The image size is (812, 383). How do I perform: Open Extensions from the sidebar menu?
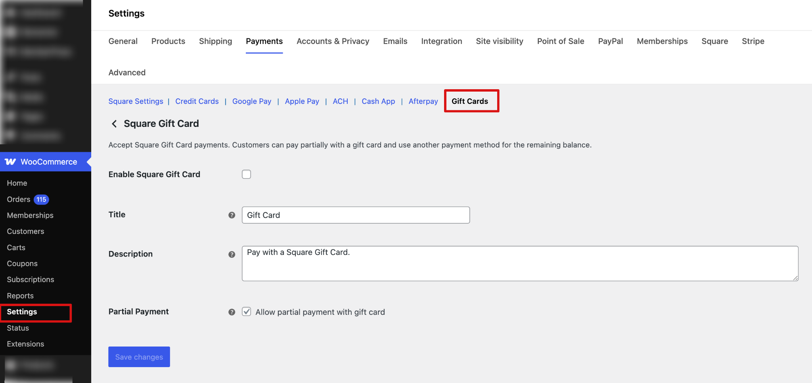[x=25, y=344]
